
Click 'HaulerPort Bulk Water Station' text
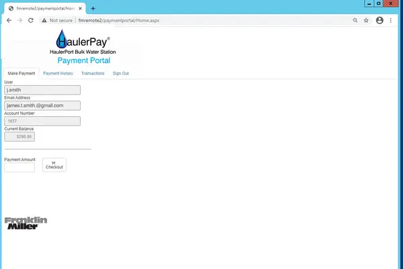tap(83, 52)
